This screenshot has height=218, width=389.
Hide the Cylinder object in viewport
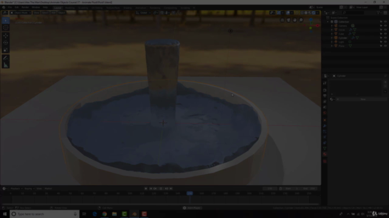pos(385,38)
